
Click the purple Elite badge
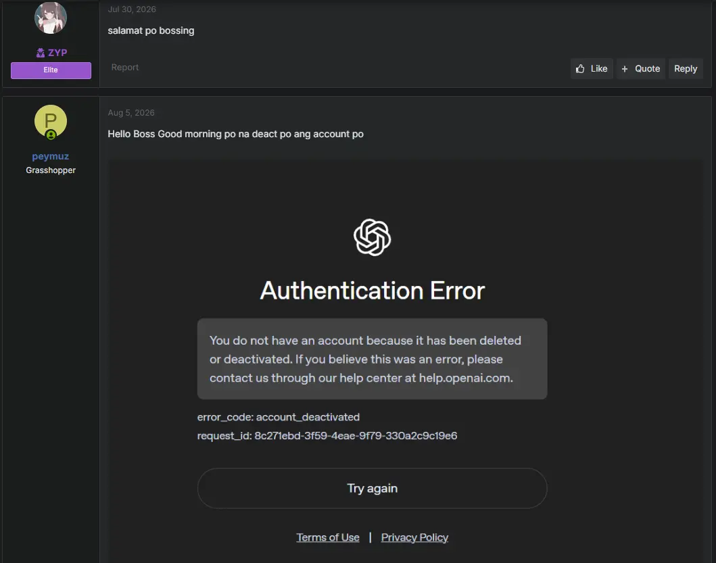click(x=51, y=70)
